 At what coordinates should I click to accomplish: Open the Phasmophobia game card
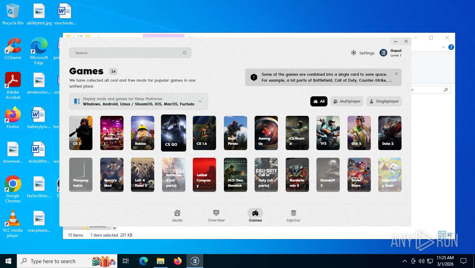coord(81,175)
